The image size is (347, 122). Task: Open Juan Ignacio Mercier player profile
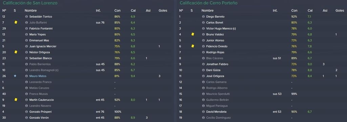(x=43, y=46)
